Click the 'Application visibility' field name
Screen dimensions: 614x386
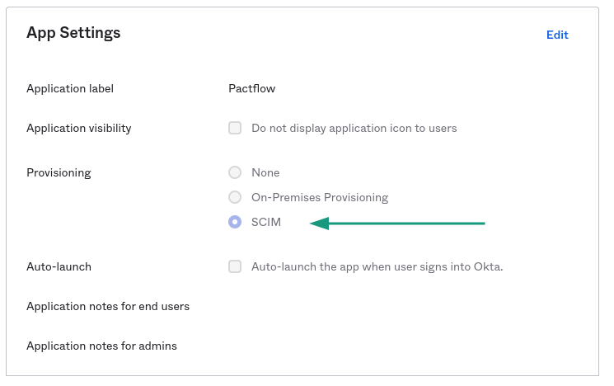click(x=78, y=128)
